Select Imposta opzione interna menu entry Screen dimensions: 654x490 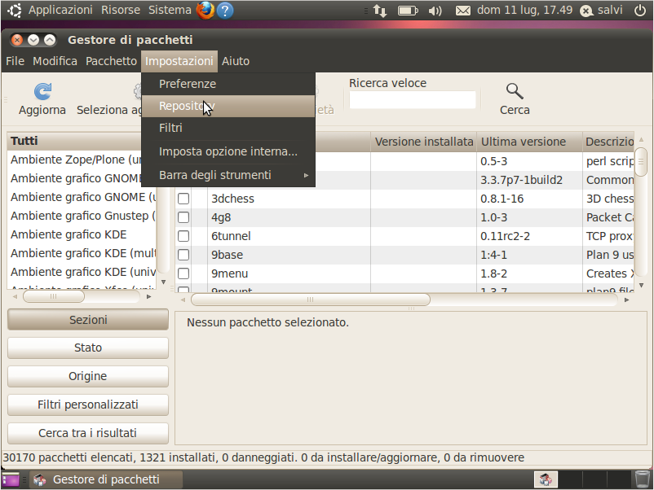tap(228, 151)
